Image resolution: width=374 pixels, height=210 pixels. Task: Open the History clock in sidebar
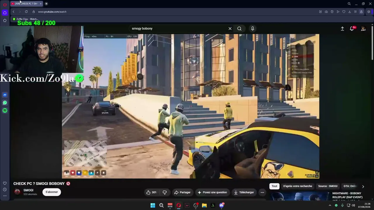(5, 190)
